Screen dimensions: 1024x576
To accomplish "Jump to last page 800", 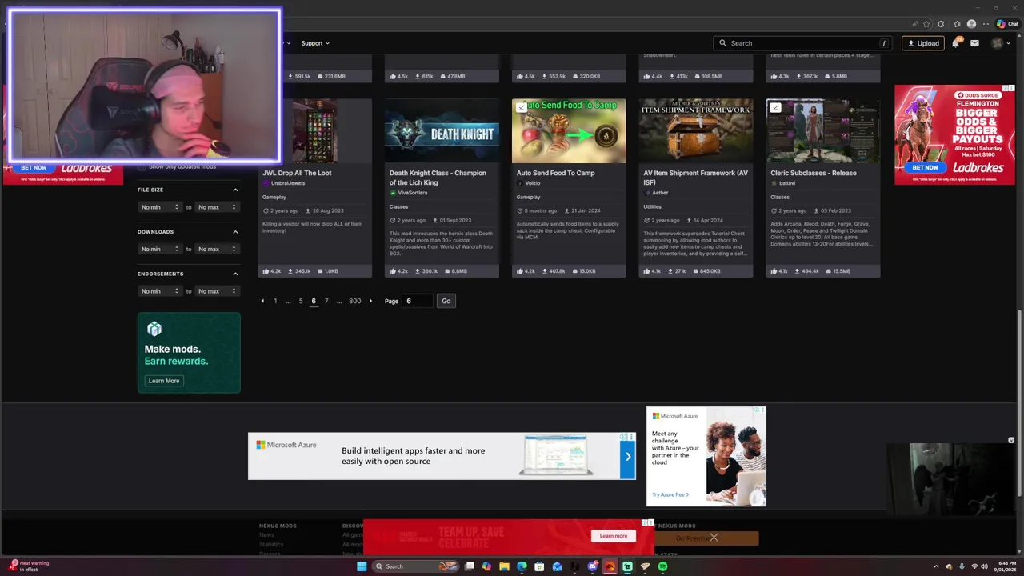I will coord(354,301).
